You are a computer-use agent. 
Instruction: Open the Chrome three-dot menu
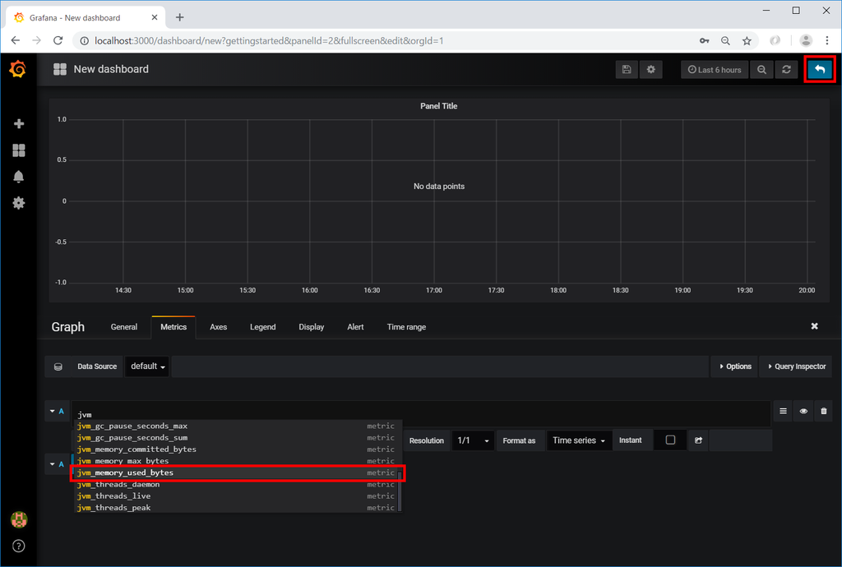(827, 41)
